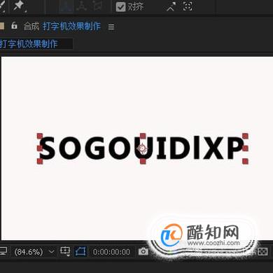Click the bottom-right red transform handle

pyautogui.click(x=245, y=161)
